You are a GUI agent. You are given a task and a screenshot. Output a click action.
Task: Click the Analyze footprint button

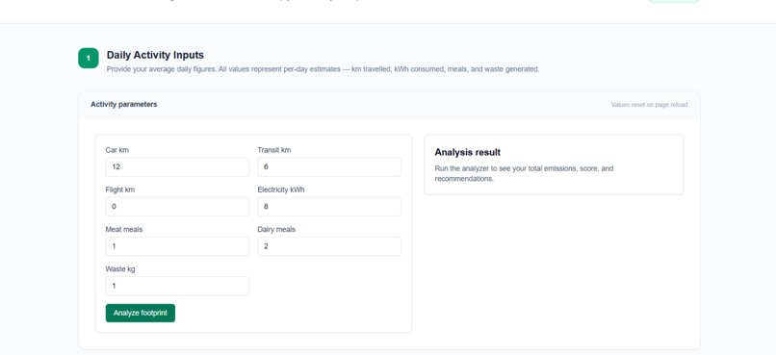pos(140,313)
